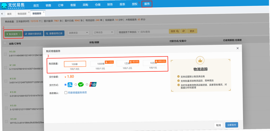Select the 1000单 purchase quantity option
270x131 pixels.
101,64
